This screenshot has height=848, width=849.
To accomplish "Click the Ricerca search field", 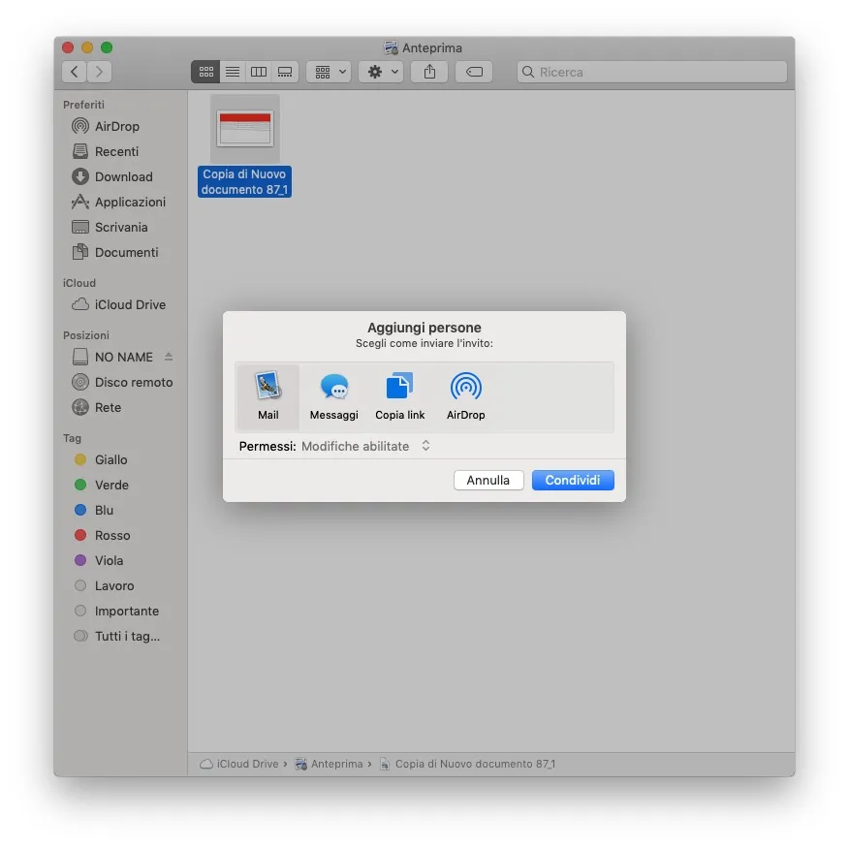I will click(651, 72).
